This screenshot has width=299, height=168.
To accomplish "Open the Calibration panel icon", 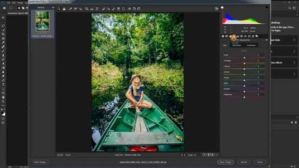I will [249, 36].
